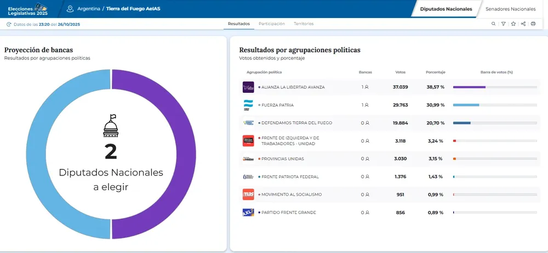Click the Porcentaje column header
This screenshot has height=253, width=548.
(435, 72)
